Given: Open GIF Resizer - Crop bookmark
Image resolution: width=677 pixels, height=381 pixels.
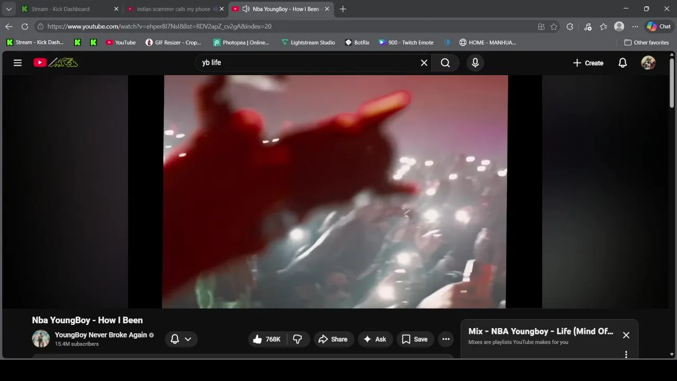Looking at the screenshot, I should 173,42.
